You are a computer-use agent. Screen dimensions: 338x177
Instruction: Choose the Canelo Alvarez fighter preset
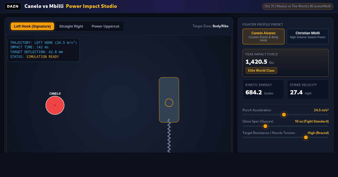(263, 37)
